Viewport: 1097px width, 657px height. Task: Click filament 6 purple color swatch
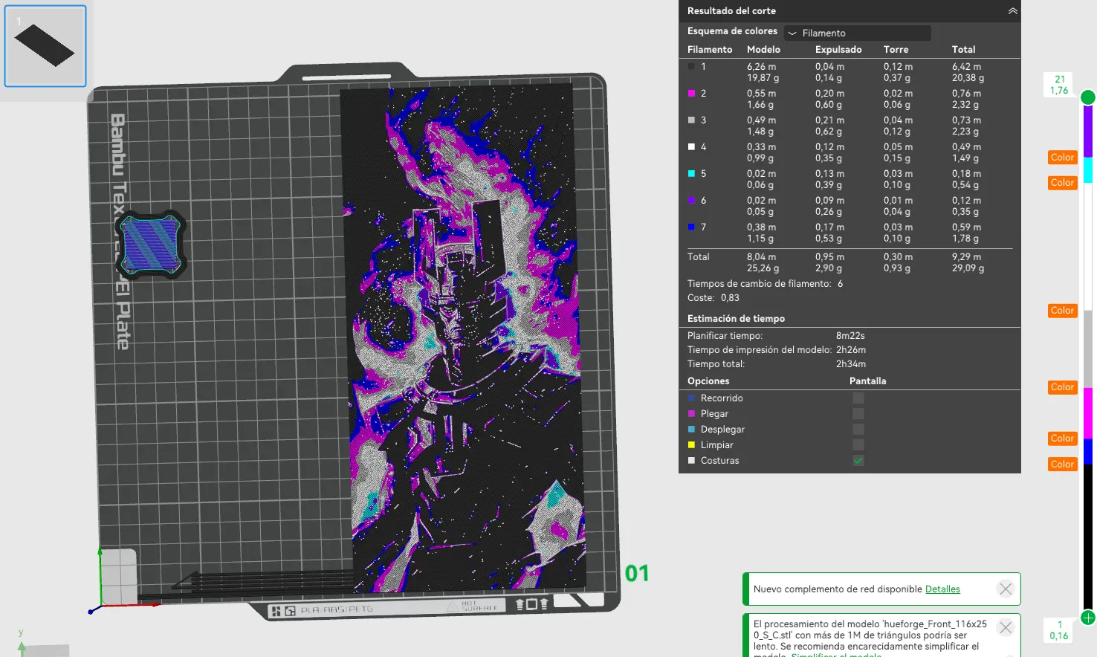(691, 201)
